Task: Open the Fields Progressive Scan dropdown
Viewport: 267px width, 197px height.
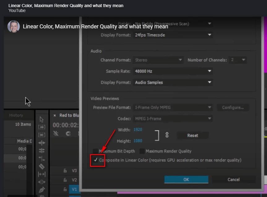Action: (x=173, y=24)
